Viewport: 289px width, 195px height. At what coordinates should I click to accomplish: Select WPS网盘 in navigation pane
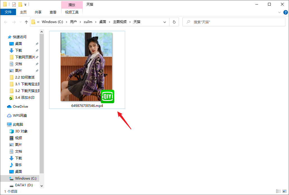tap(20, 116)
